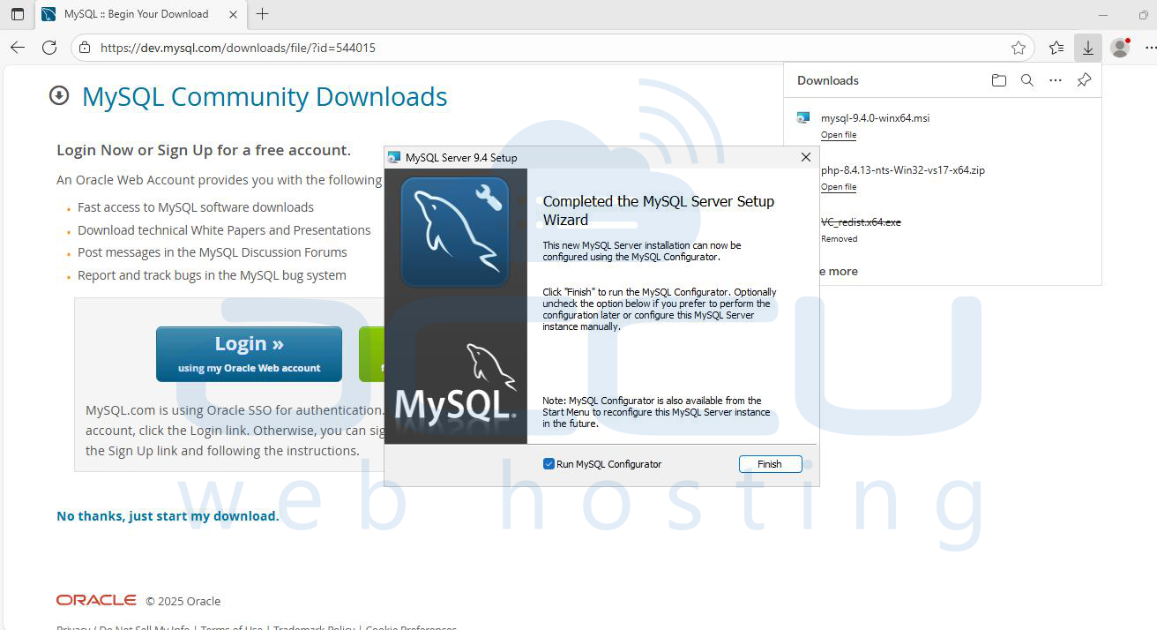The image size is (1157, 630).
Task: Open downloads folder icon in panel
Action: point(998,80)
